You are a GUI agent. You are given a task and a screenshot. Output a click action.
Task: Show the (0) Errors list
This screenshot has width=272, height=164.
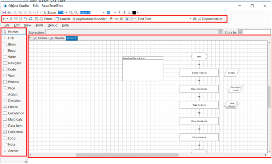tap(44, 19)
